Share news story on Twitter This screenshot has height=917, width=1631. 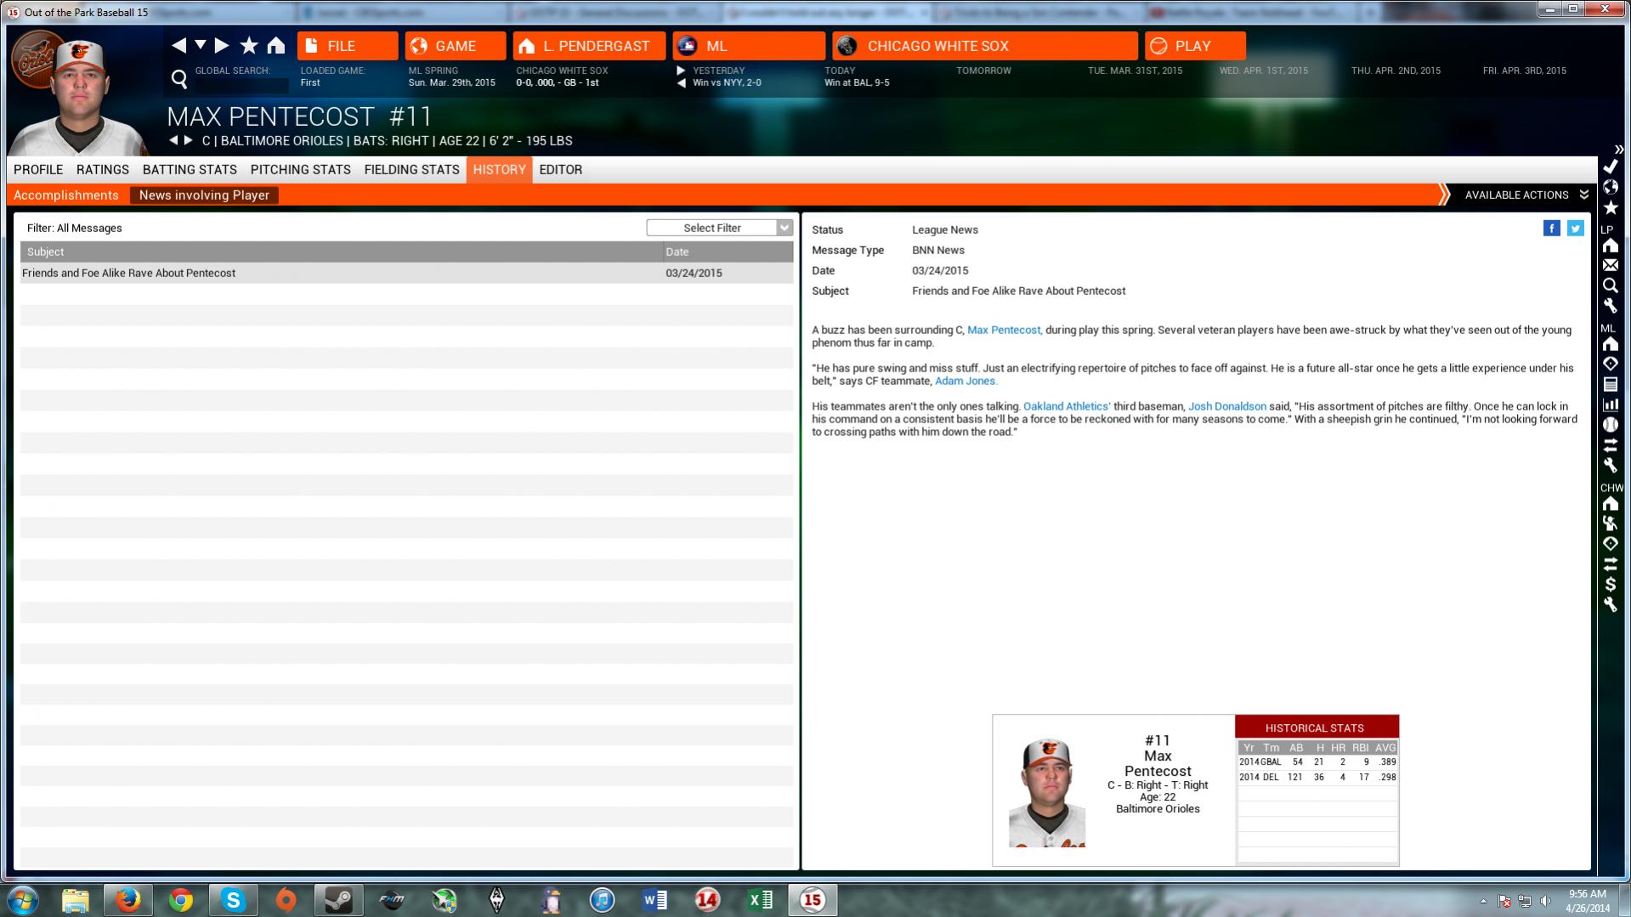pos(1576,228)
